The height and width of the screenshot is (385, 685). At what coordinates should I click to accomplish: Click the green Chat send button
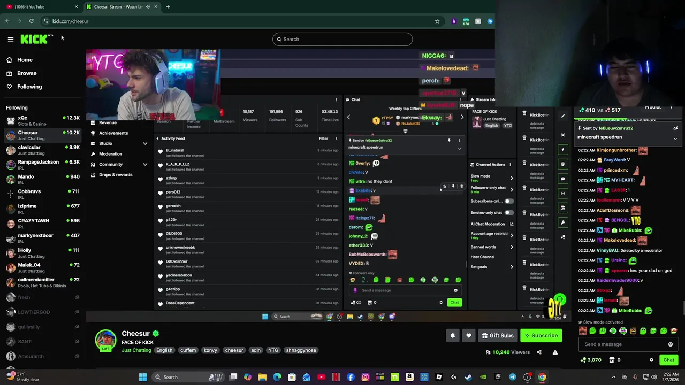[668, 360]
